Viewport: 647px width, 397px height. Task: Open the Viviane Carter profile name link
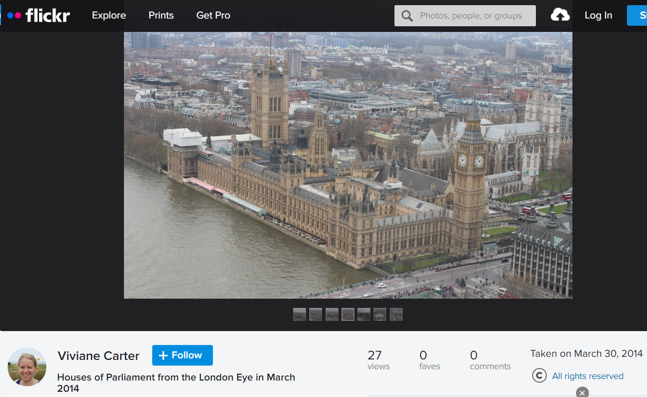[x=98, y=356]
